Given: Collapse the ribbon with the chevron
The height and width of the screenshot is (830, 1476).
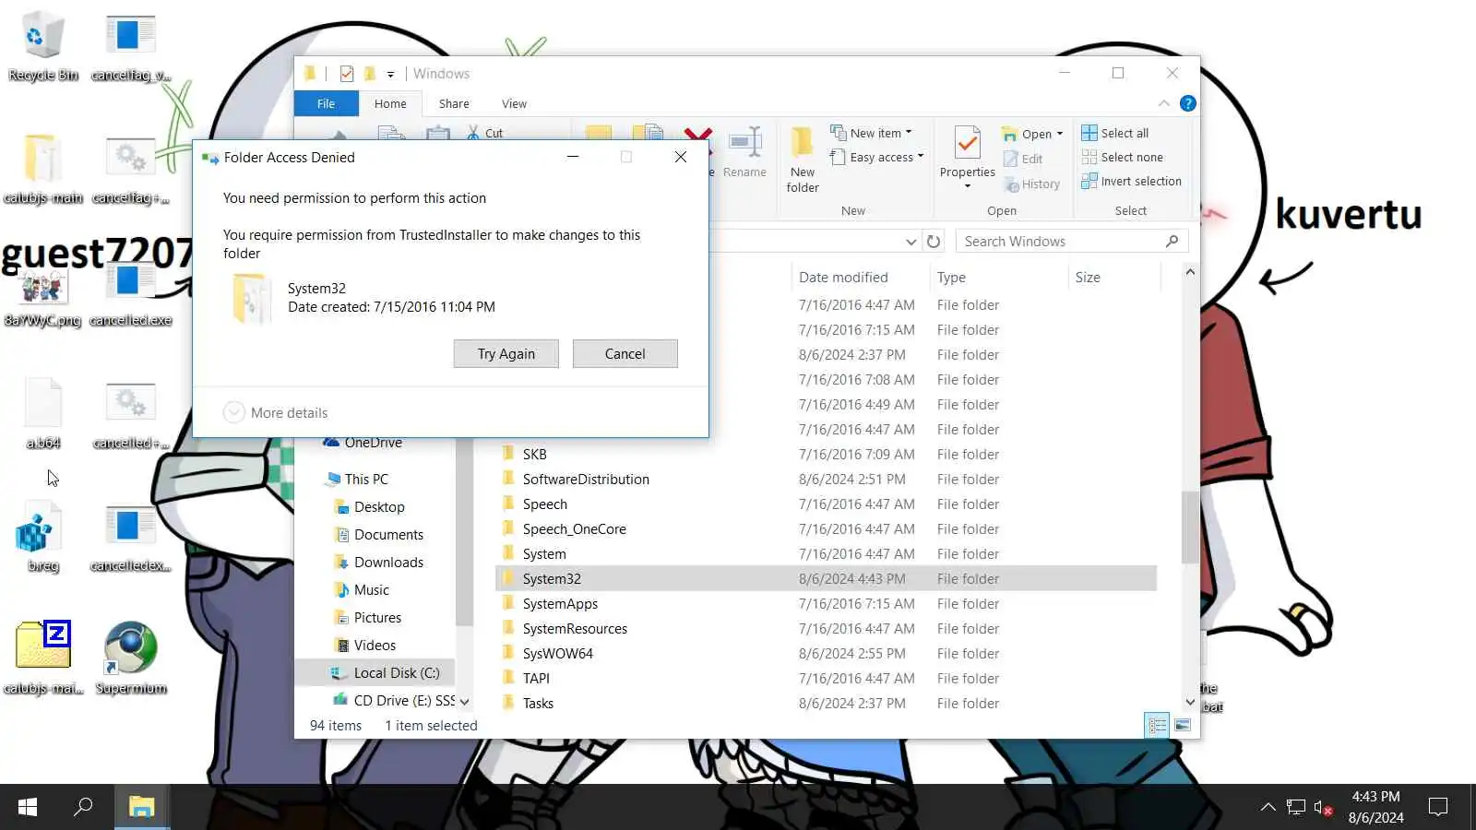Looking at the screenshot, I should pos(1163,103).
